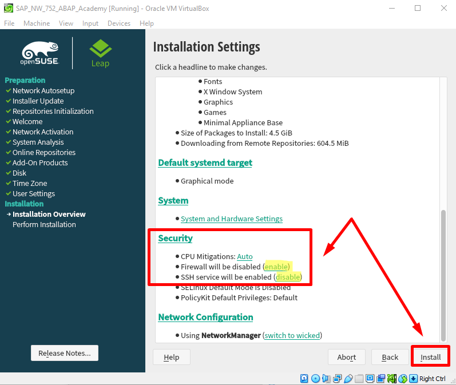
Task: Click the System Analysis step
Action: tap(38, 142)
